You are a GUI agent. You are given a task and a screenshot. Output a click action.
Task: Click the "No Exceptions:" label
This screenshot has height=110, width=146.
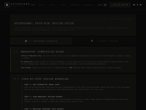[x=27, y=62]
